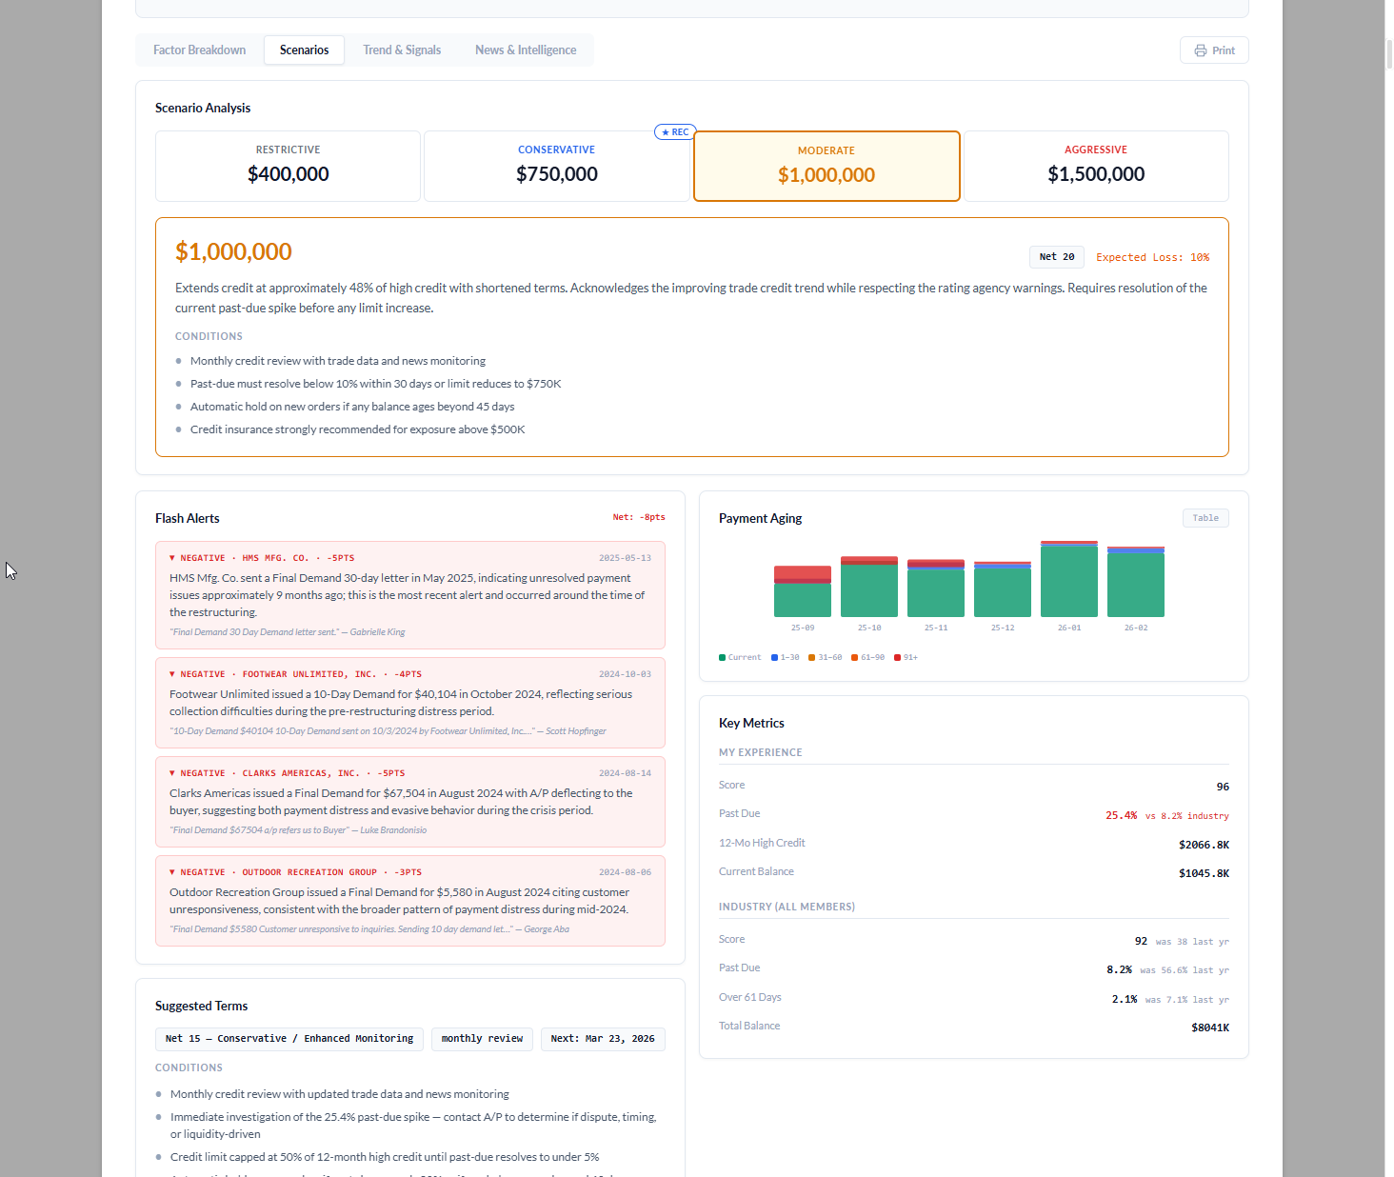The image size is (1394, 1177).
Task: Click the orange 61-90 legend icon
Action: click(854, 657)
